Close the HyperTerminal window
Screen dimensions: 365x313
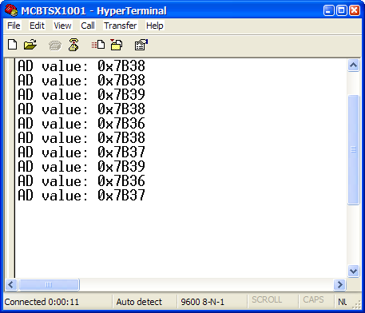(355, 10)
